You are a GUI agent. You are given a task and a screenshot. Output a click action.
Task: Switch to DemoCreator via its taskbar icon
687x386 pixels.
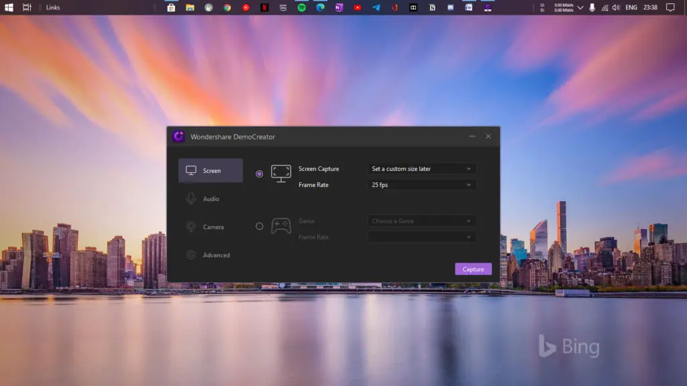click(488, 7)
